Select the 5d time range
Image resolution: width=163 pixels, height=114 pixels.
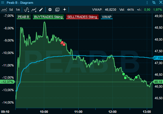click(x=11, y=10)
